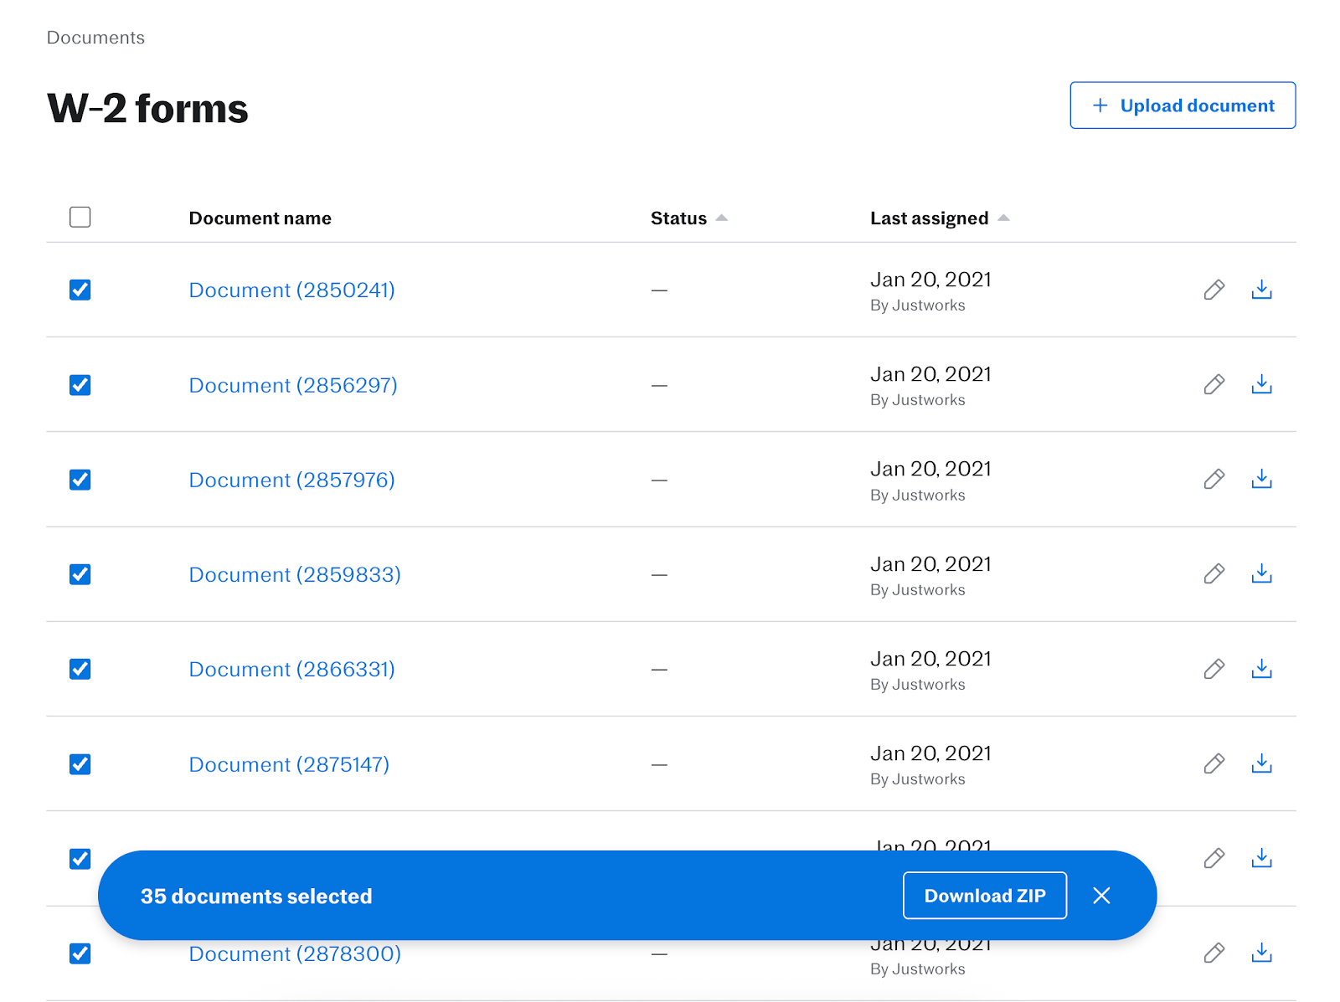Open the Documents breadcrumb
1340x1002 pixels.
[95, 38]
